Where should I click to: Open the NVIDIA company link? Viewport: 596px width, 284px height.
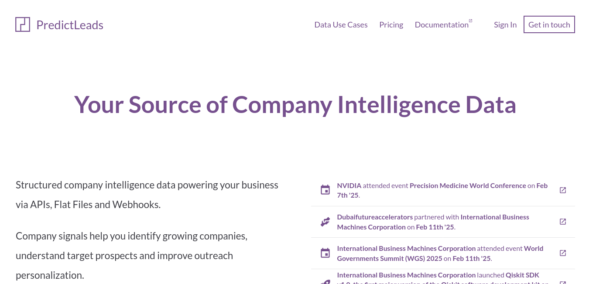349,185
